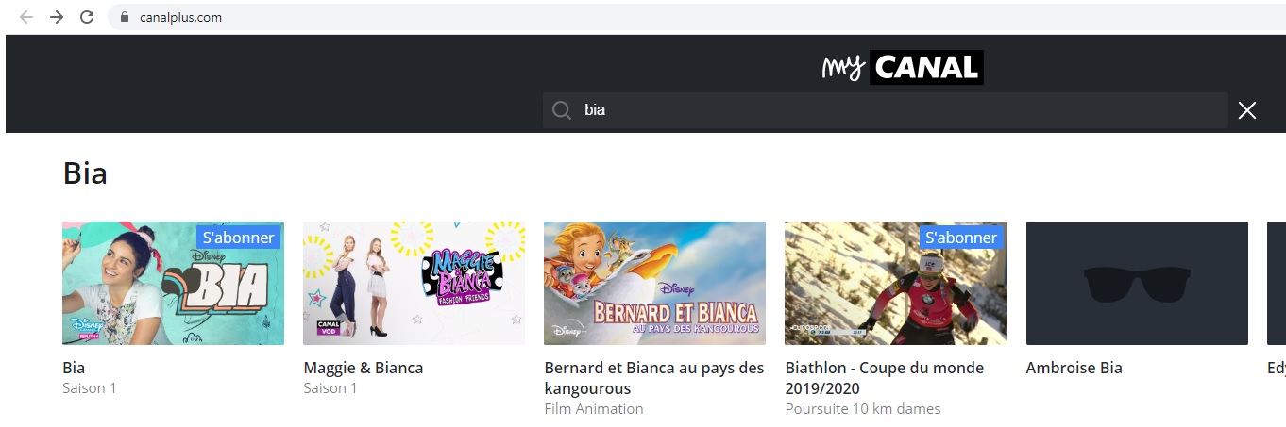Open the 'Ambroise Bia' title link

tap(1074, 368)
